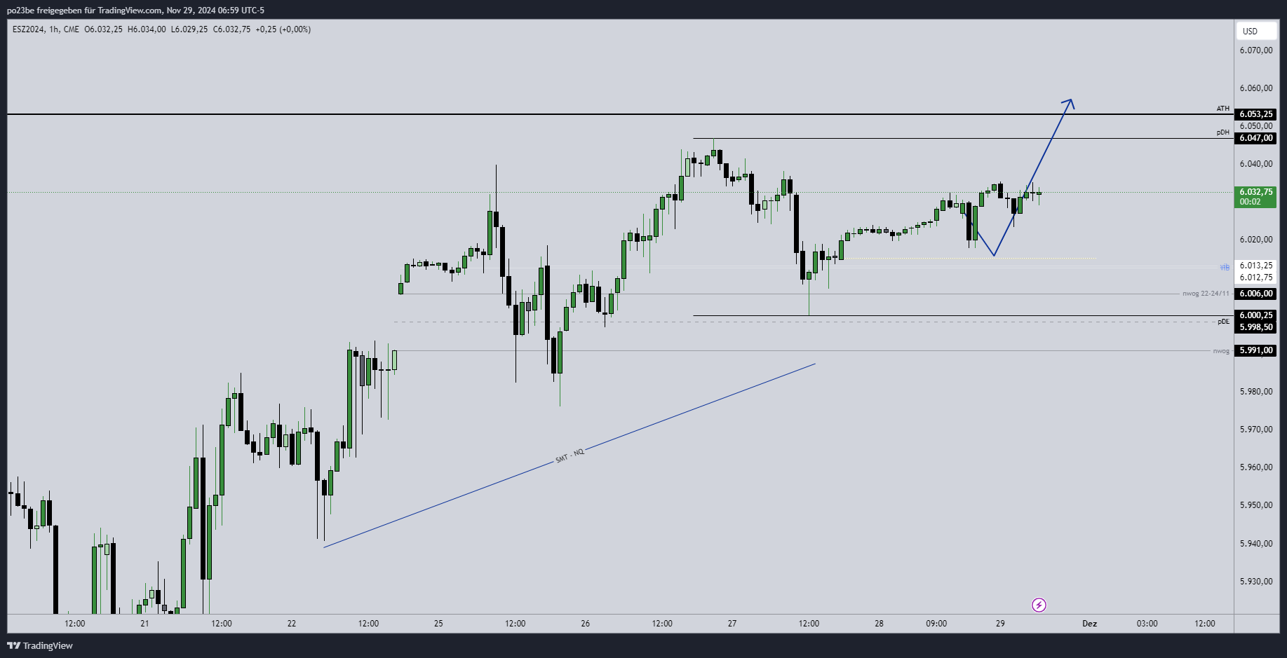Click the 'Dez' month marker on time axis
Screen dimensions: 1287x658
(x=1089, y=624)
